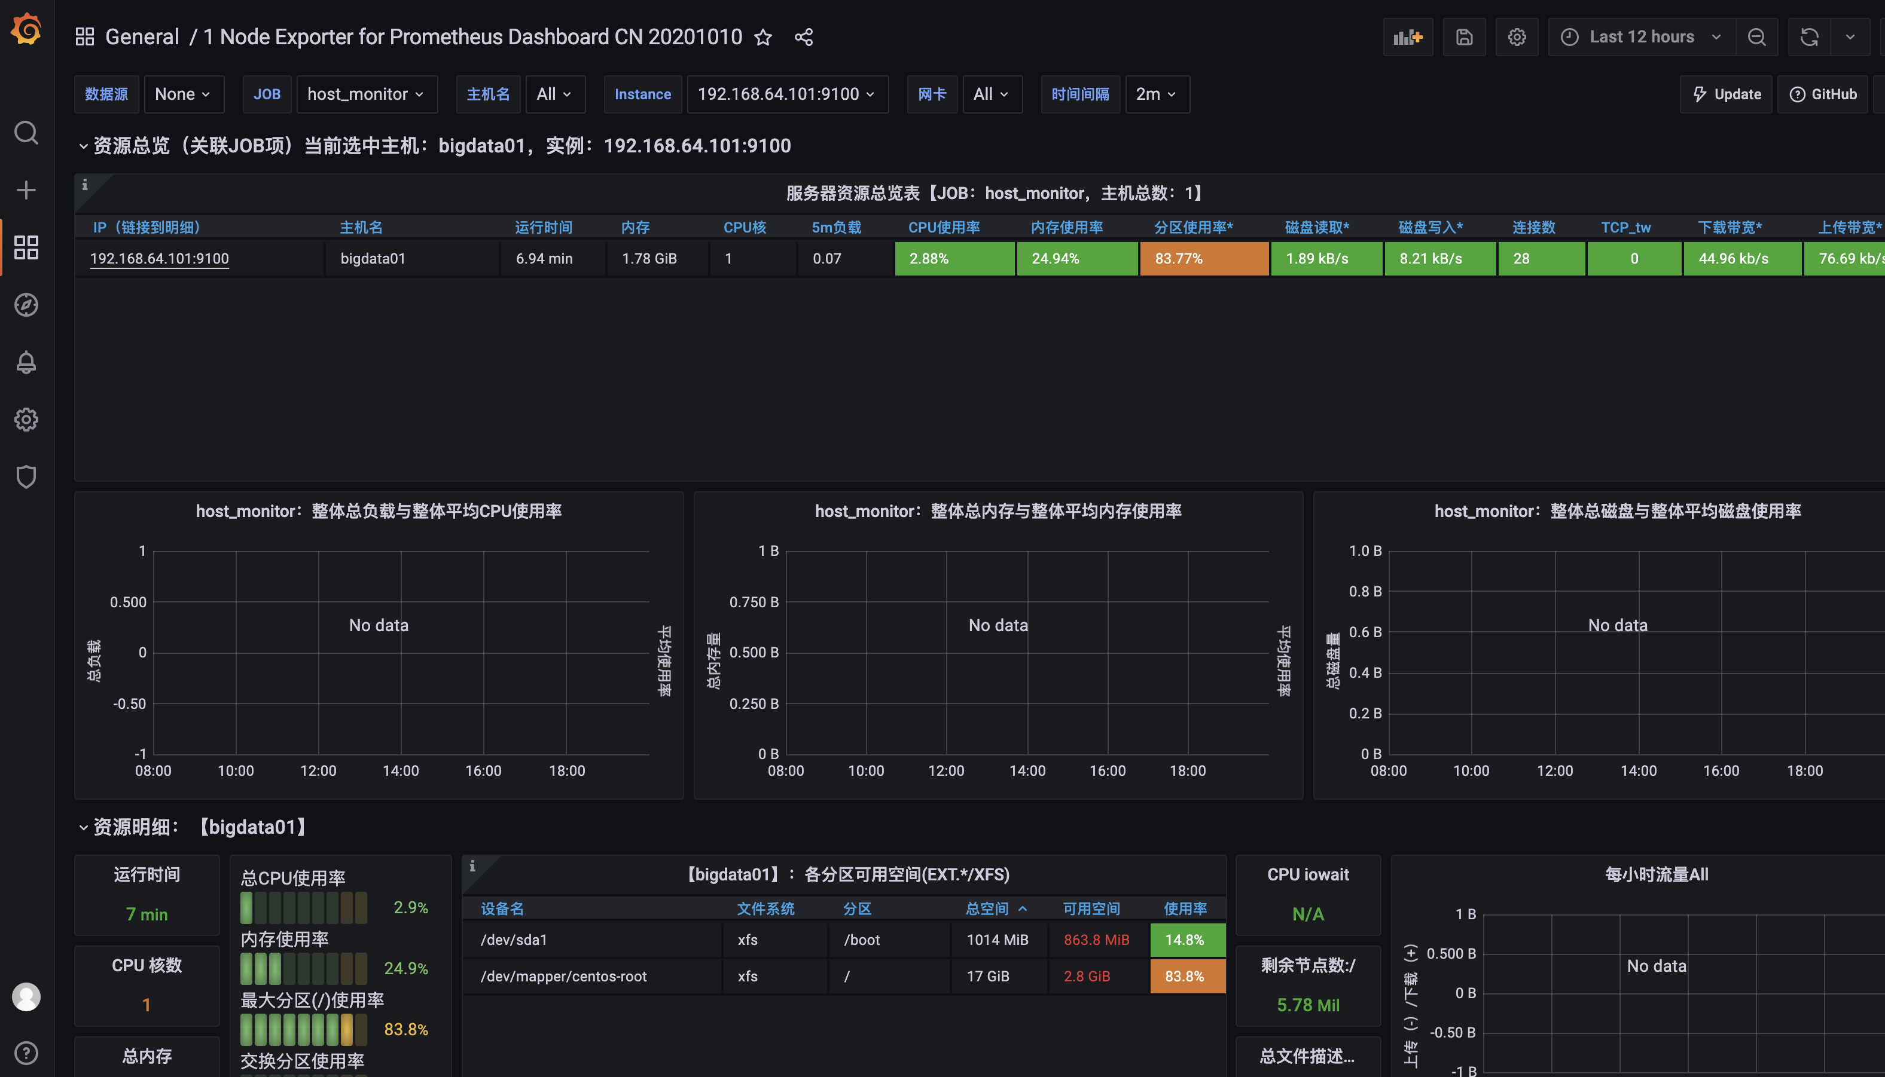Click the 1.89 kB/s disk read cell

tap(1326, 258)
